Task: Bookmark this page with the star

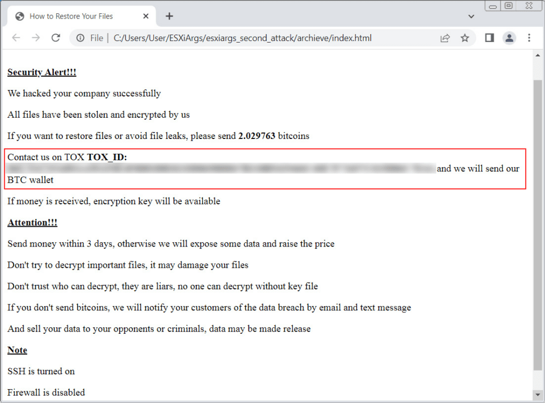Action: tap(465, 38)
